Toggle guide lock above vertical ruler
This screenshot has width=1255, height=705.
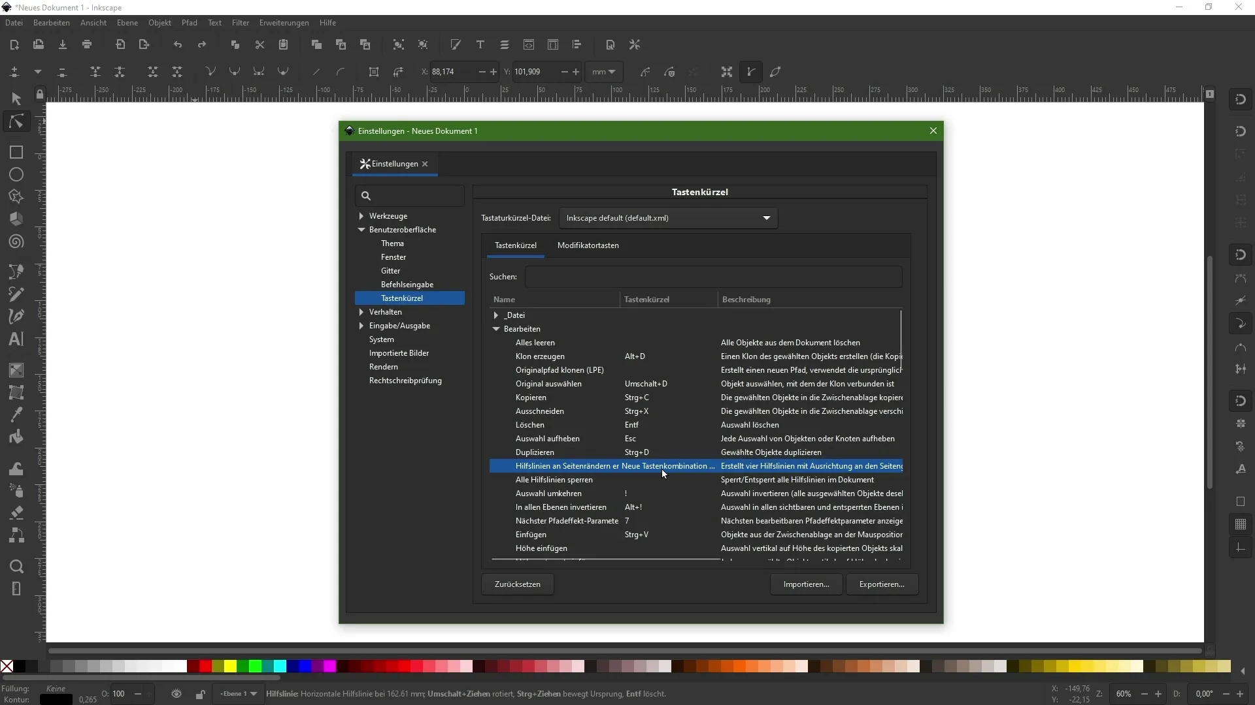coord(40,94)
